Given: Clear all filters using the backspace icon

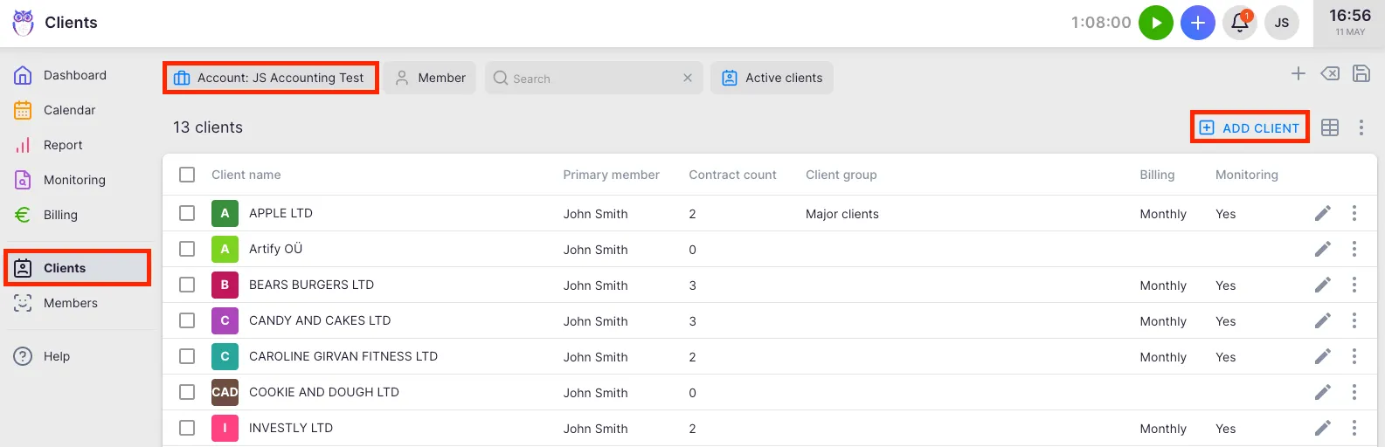Looking at the screenshot, I should 1329,74.
